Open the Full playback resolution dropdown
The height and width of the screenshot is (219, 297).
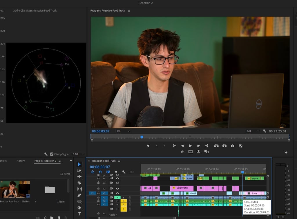click(253, 131)
